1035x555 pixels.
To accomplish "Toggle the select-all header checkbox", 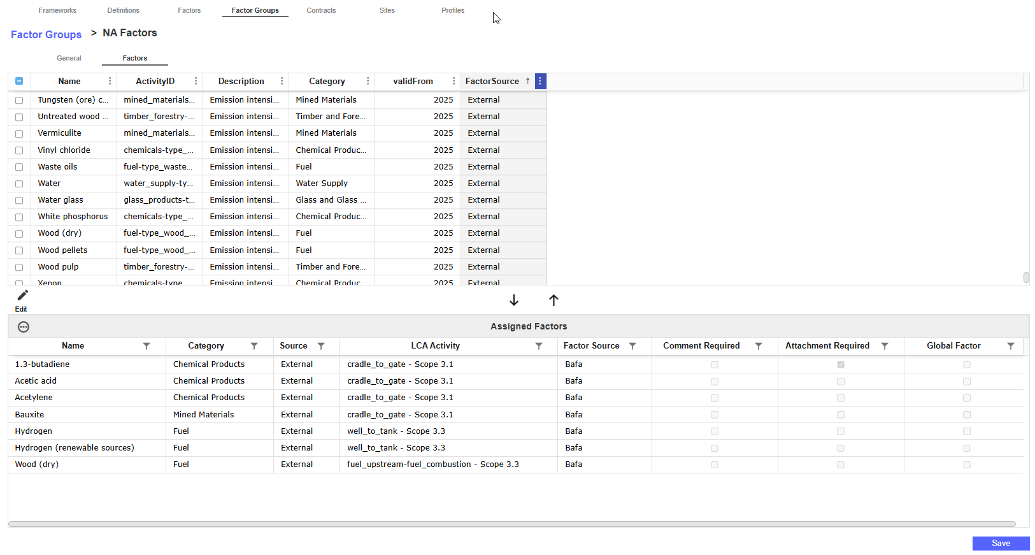I will 19,81.
